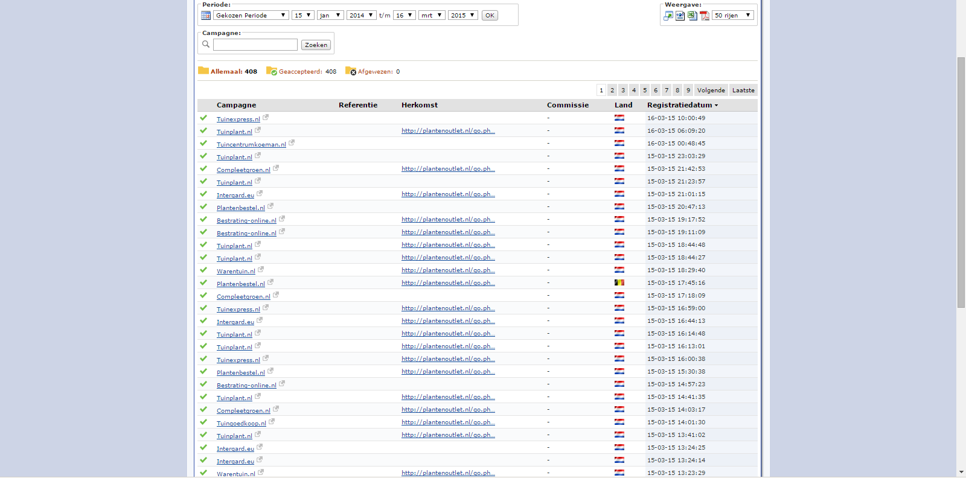Click the Geaccepteerd: 408 filter label

pyautogui.click(x=307, y=71)
